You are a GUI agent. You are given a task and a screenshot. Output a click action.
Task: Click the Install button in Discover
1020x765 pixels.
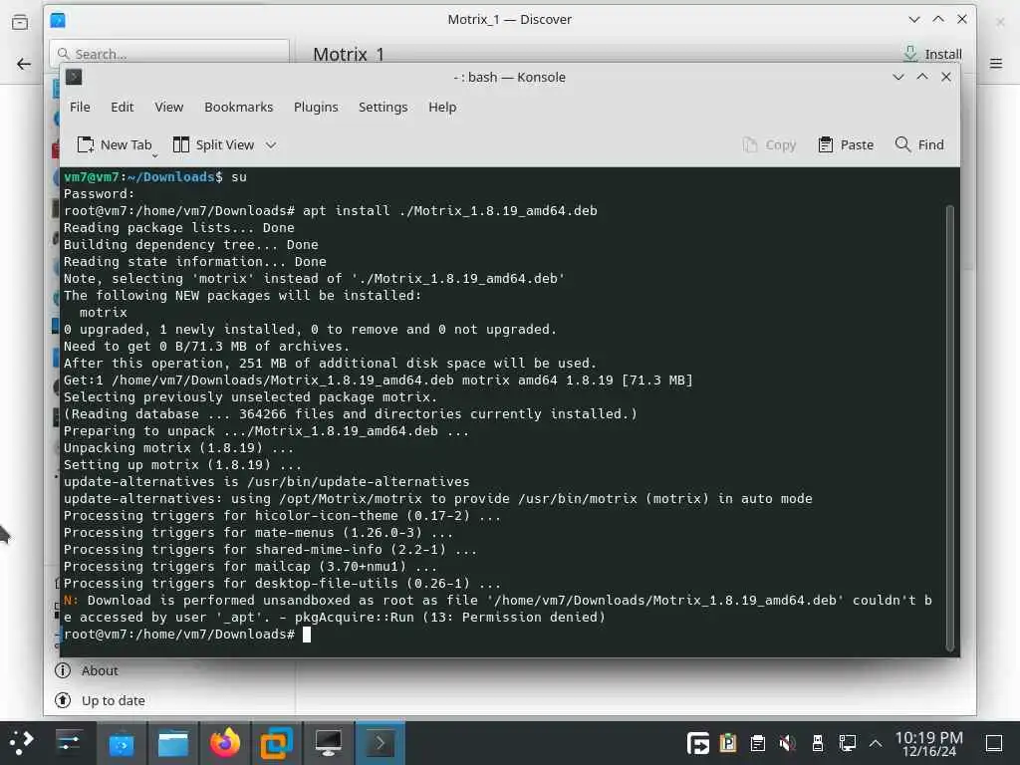(932, 54)
